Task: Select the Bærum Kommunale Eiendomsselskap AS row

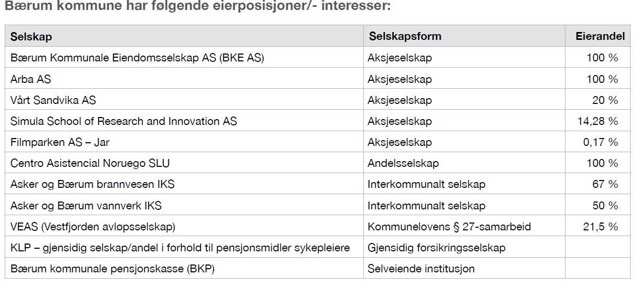Action: coord(318,58)
